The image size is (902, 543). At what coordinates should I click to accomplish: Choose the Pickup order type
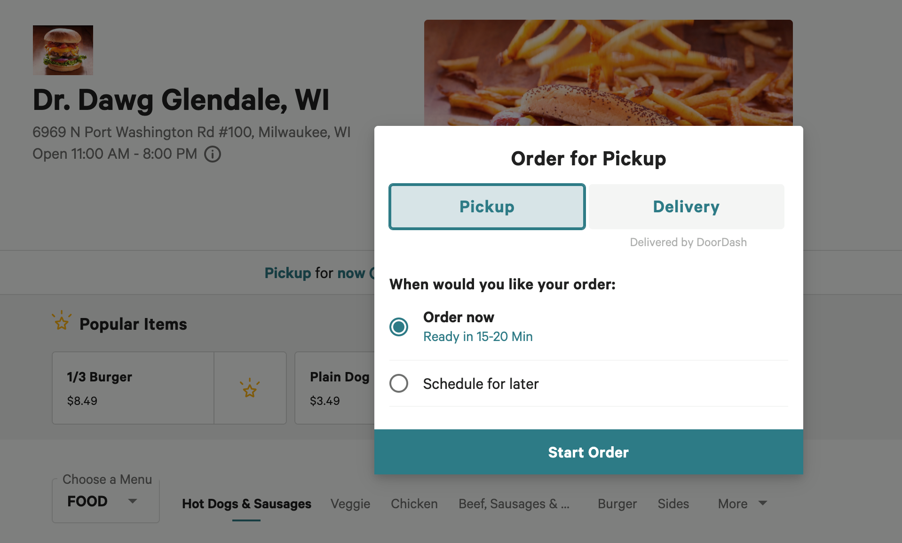487,207
